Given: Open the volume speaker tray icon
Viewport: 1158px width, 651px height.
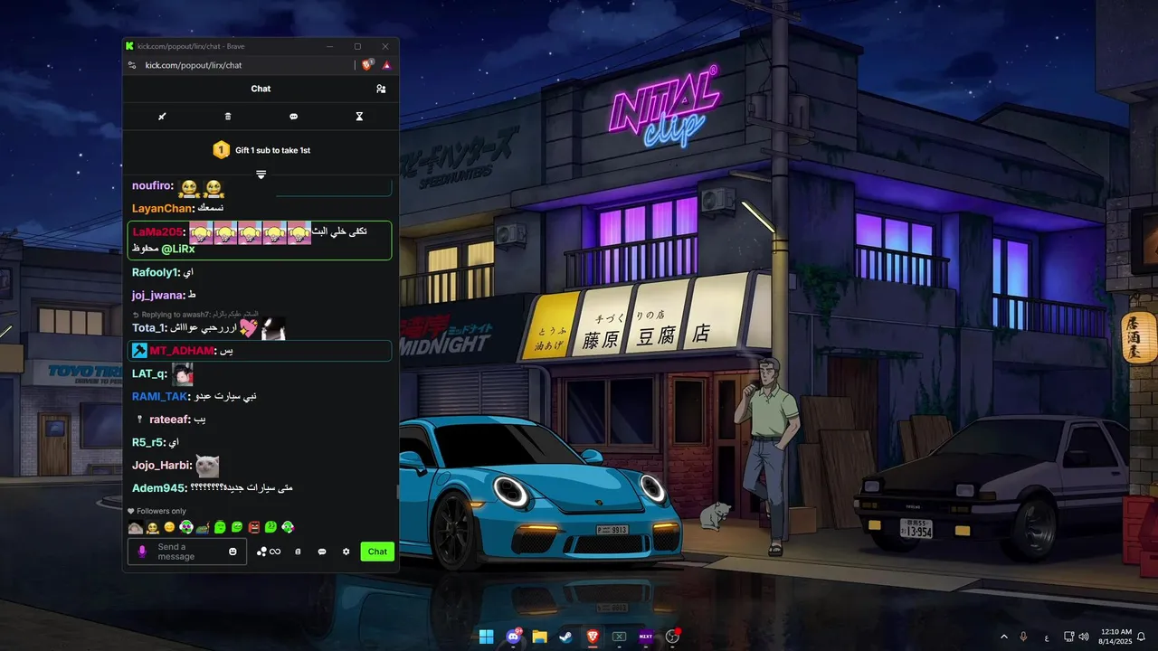Looking at the screenshot, I should coord(1084,637).
